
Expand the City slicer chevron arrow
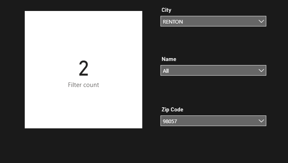tap(261, 22)
